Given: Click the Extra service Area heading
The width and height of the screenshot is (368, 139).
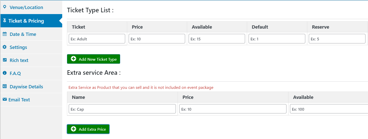Looking at the screenshot, I should point(94,73).
